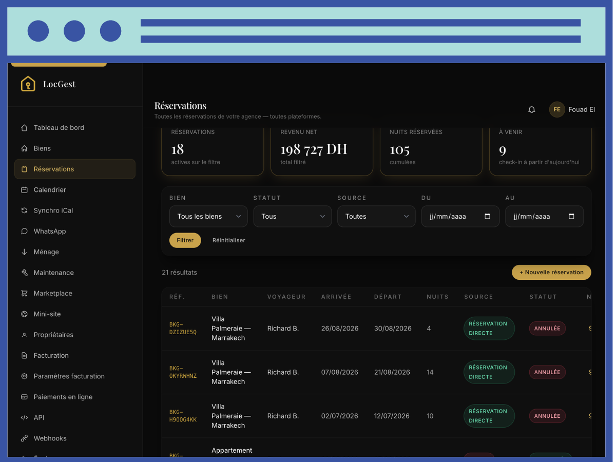Open the Statut dropdown showing Tous
The height and width of the screenshot is (462, 616).
pos(292,216)
